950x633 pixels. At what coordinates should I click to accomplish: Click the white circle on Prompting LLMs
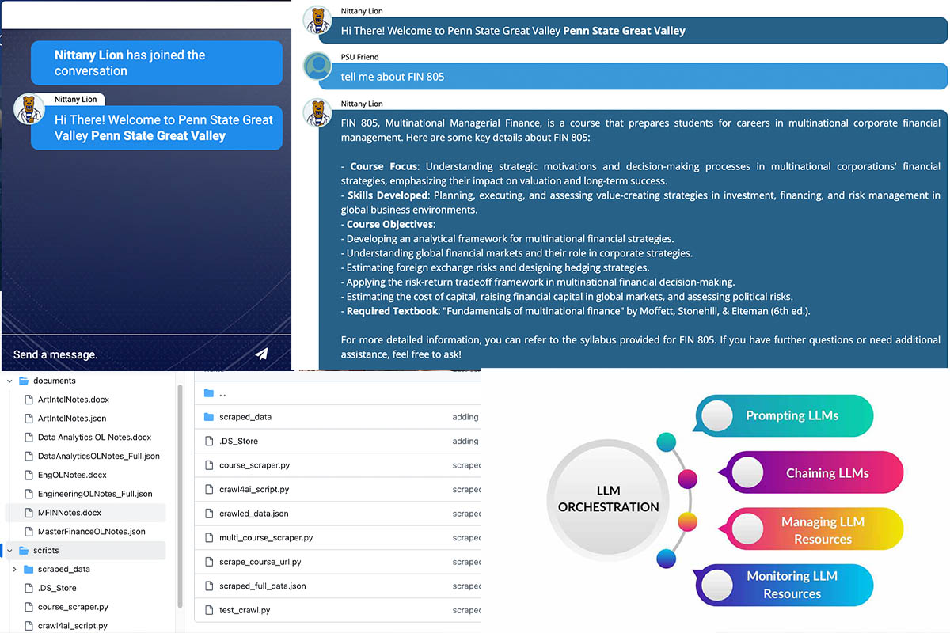pos(717,415)
